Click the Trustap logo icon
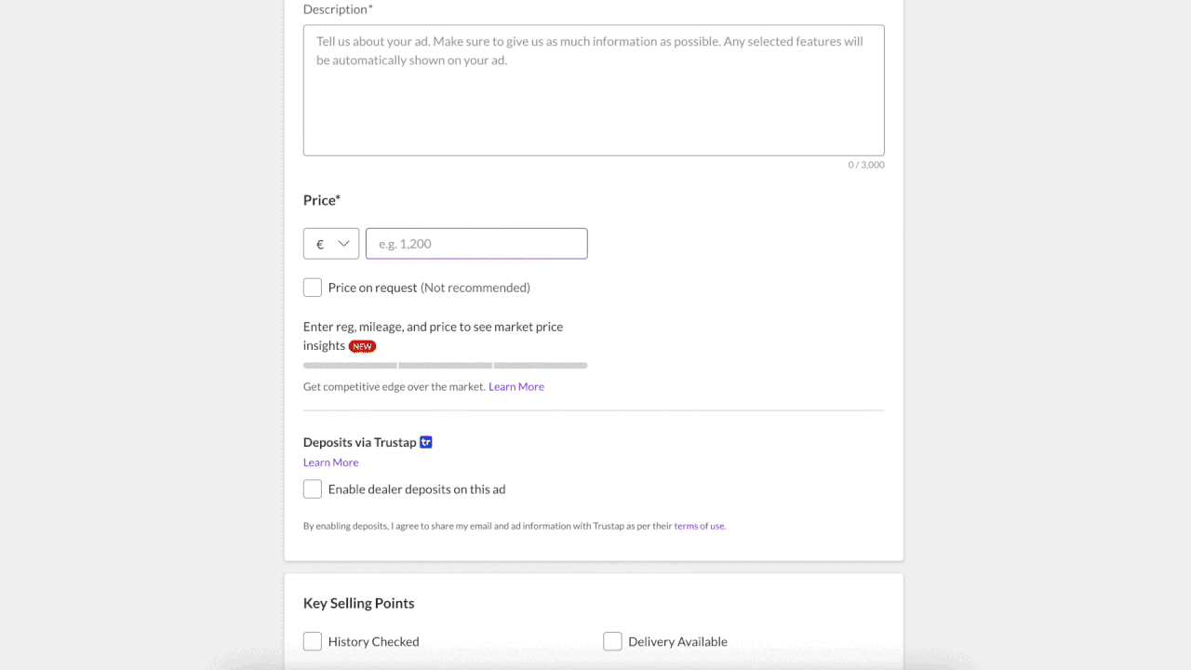The width and height of the screenshot is (1191, 670). click(426, 442)
